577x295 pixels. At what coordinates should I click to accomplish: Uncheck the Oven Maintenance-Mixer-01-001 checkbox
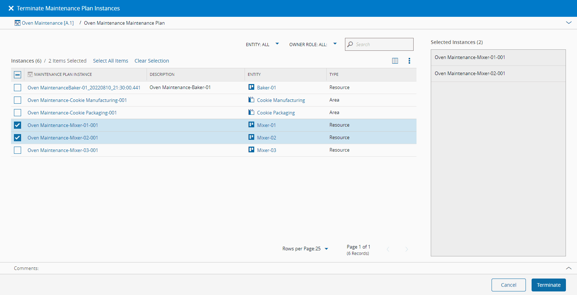[x=18, y=125]
